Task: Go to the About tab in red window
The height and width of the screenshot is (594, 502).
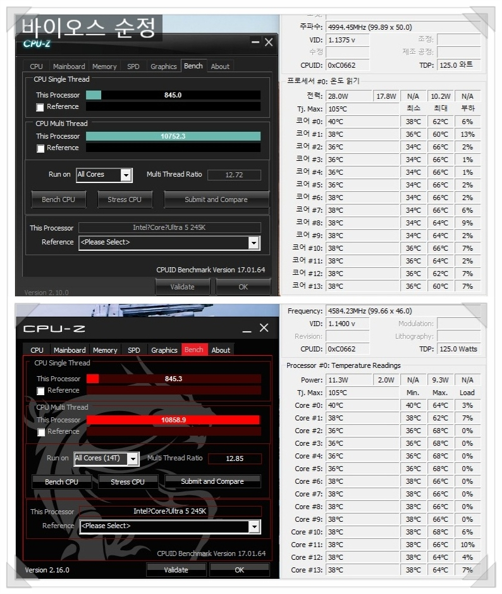Action: (x=221, y=350)
